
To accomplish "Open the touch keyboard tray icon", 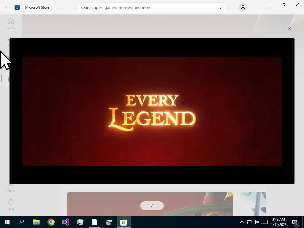I will 264,222.
